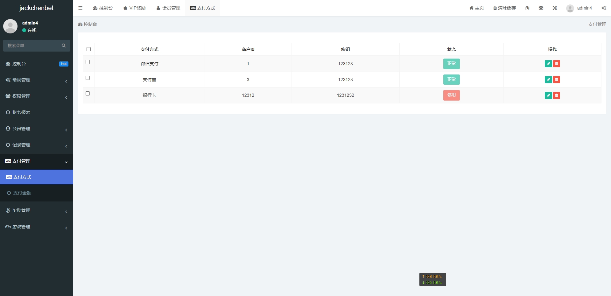The image size is (611, 296).
Task: Toggle the hamburger sidebar menu icon
Action: coord(80,8)
